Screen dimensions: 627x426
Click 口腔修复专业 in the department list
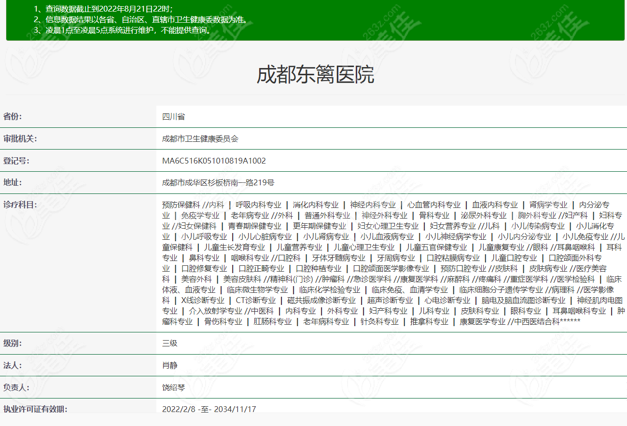pos(204,268)
